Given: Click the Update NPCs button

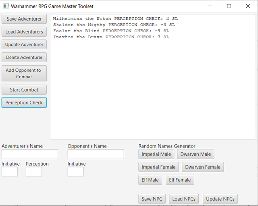Looking at the screenshot, I should (x=221, y=199).
